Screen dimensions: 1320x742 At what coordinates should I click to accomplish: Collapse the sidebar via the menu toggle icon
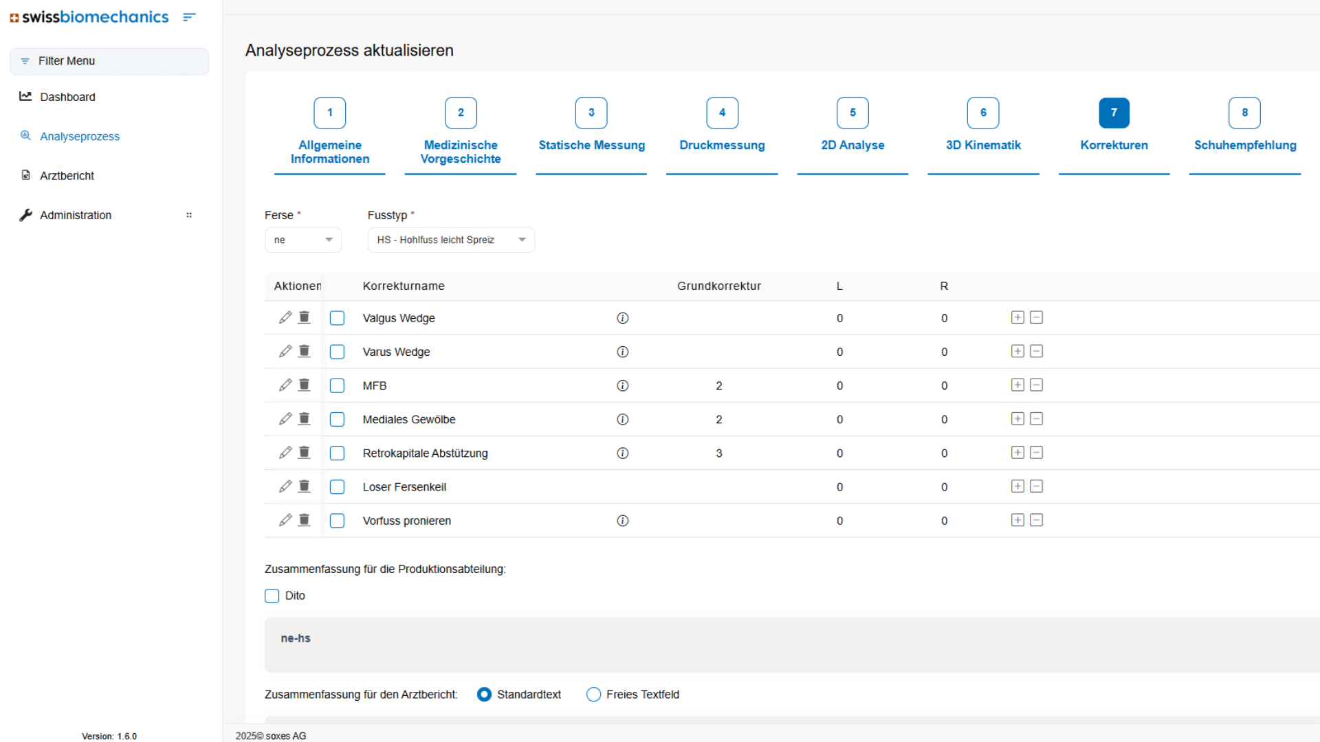pyautogui.click(x=190, y=17)
